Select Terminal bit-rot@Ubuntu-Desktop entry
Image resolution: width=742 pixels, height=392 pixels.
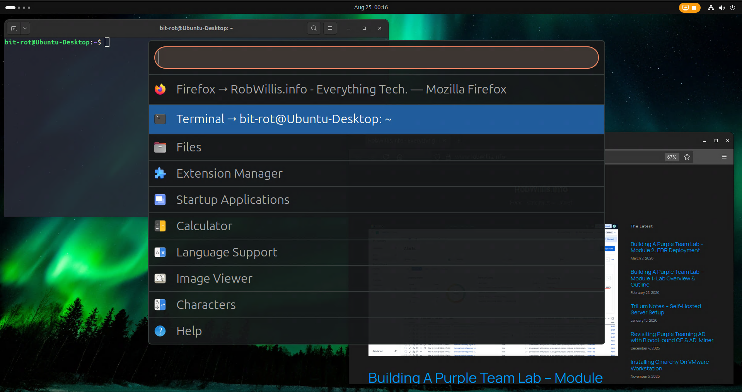[376, 119]
